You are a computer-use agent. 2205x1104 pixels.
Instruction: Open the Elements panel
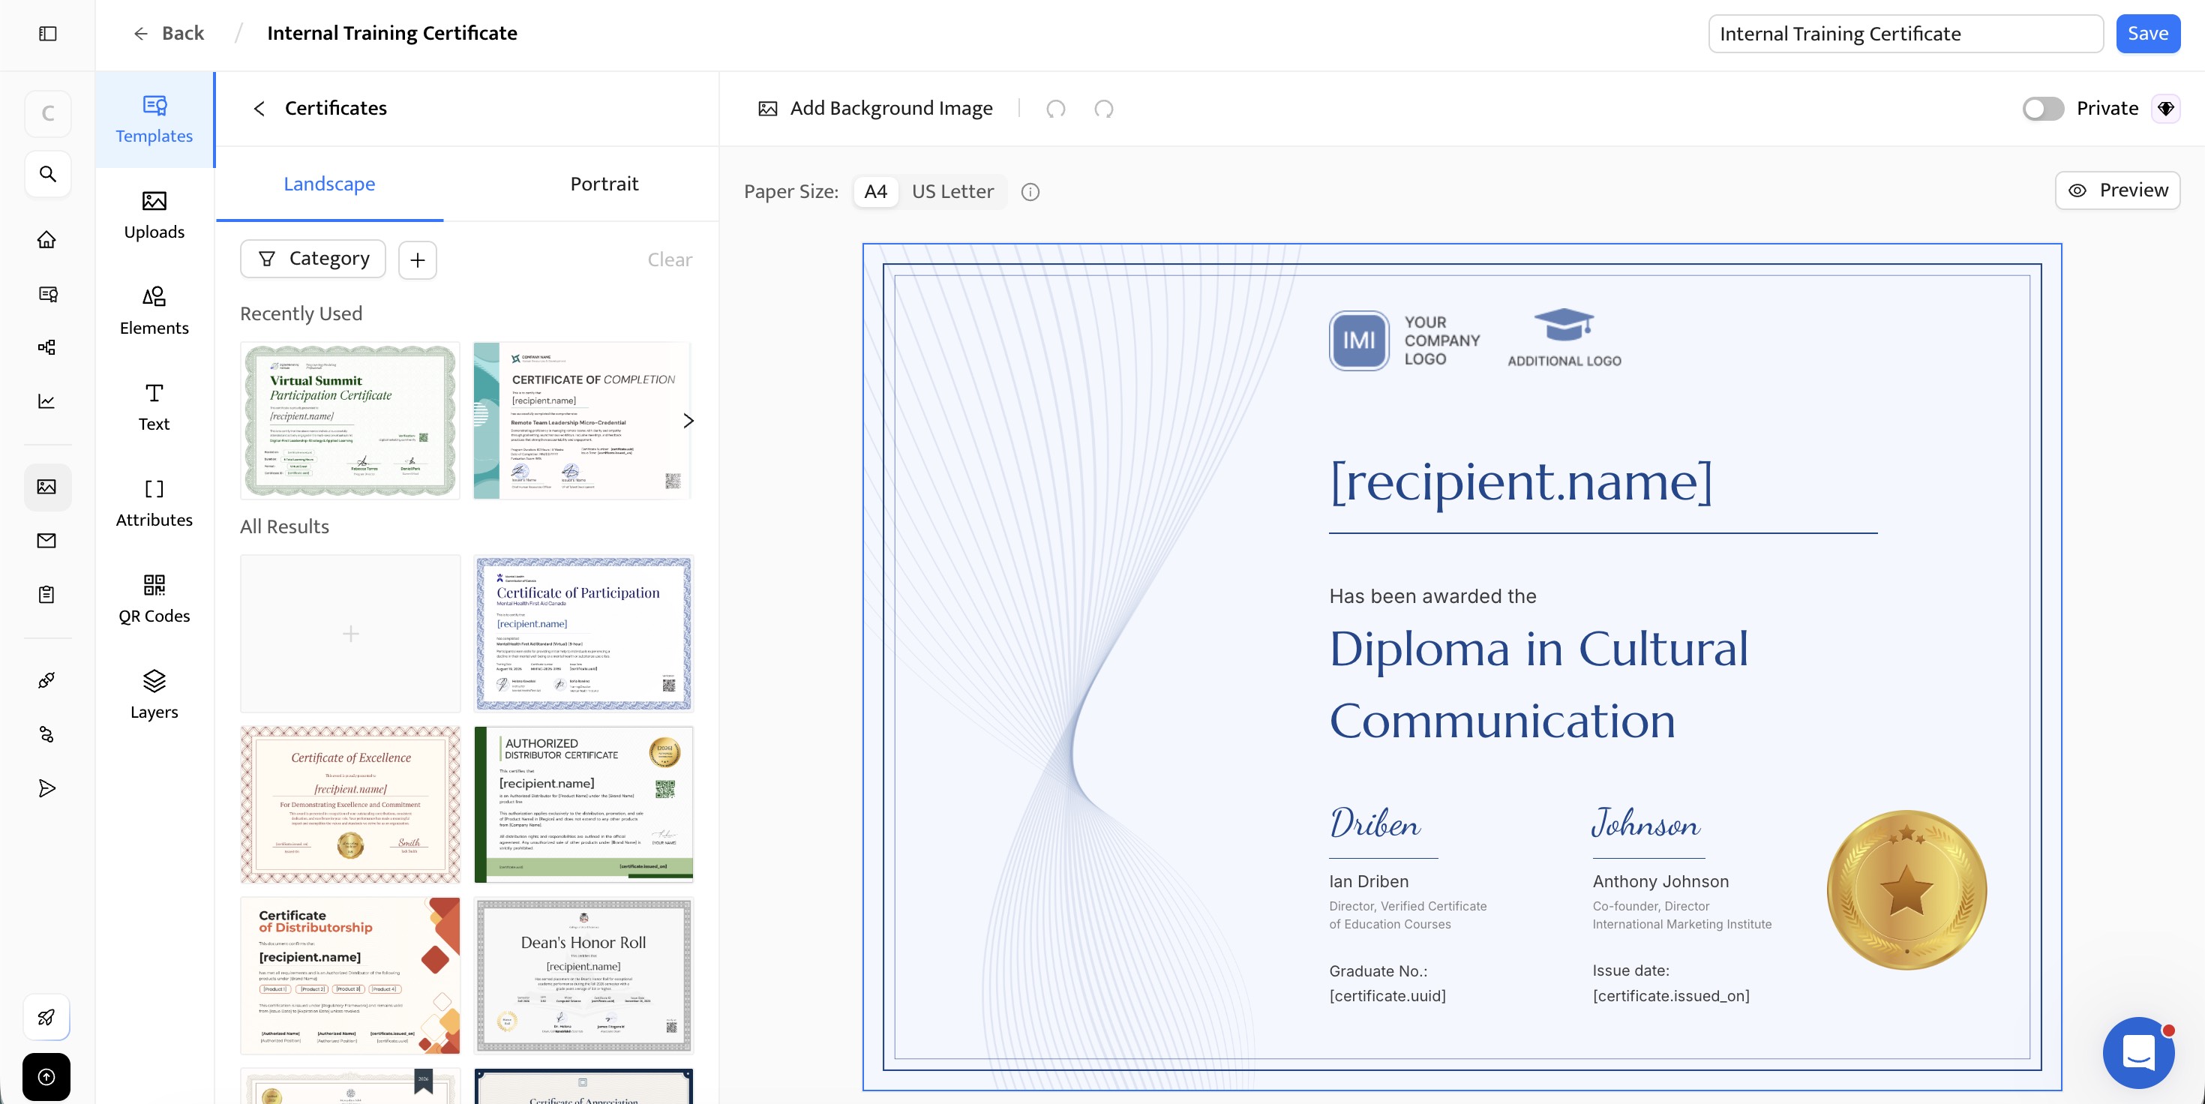[x=154, y=311]
